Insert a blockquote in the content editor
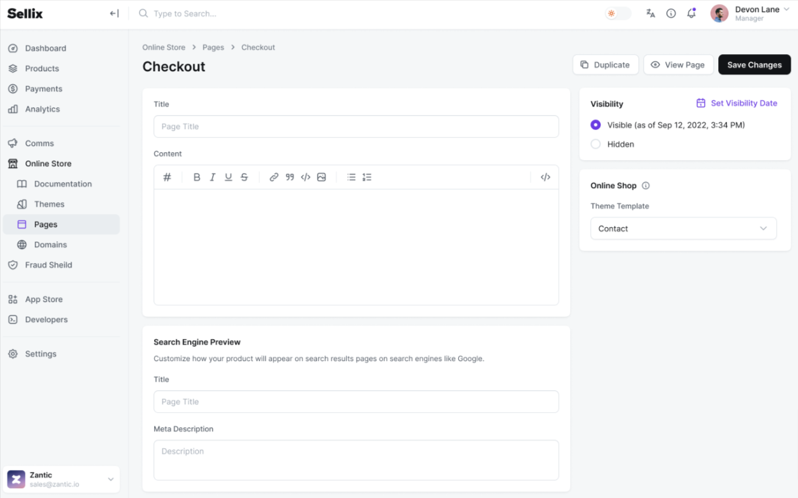 click(289, 177)
